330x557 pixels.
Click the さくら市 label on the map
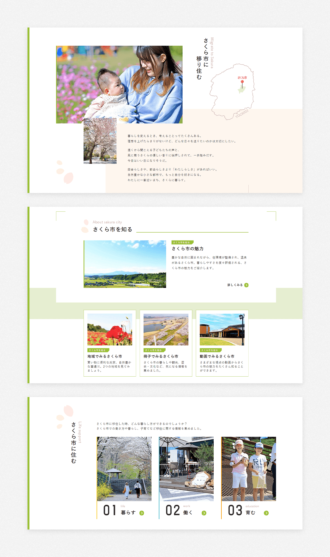(242, 78)
